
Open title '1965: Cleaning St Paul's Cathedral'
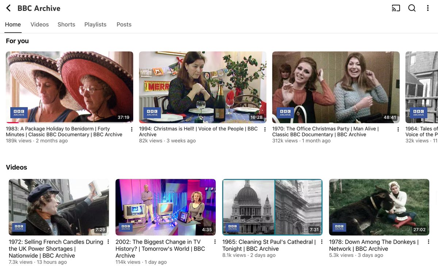click(269, 245)
